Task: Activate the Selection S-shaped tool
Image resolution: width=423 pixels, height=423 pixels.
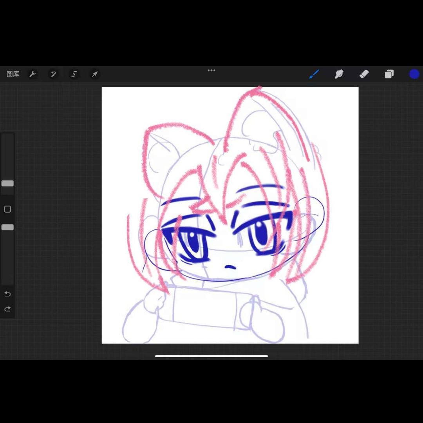Action: [x=74, y=74]
